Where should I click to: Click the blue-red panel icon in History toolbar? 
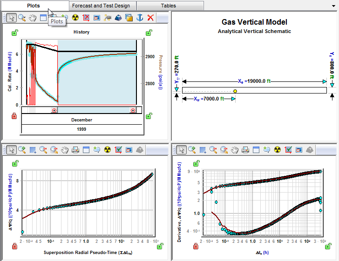click(x=97, y=18)
